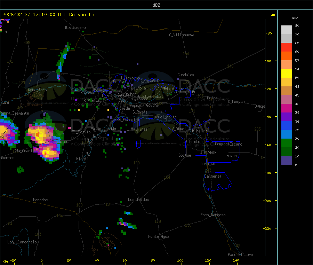
Task: Select the dark purple 10 dBZ legend swatch
Action: (287, 161)
